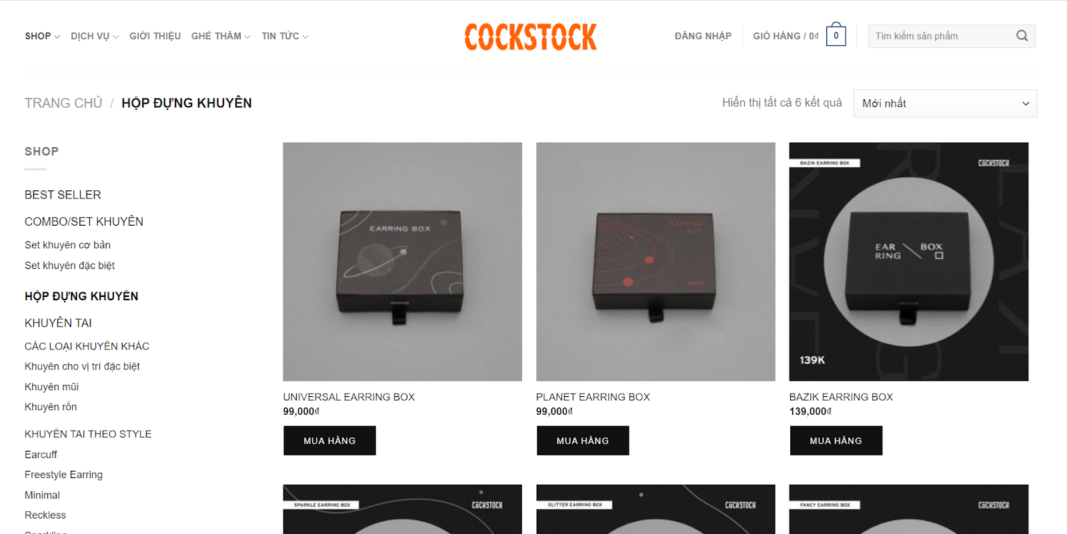Viewport: 1067px width, 534px height.
Task: Go to GIỚI THIỆU page
Action: 155,36
